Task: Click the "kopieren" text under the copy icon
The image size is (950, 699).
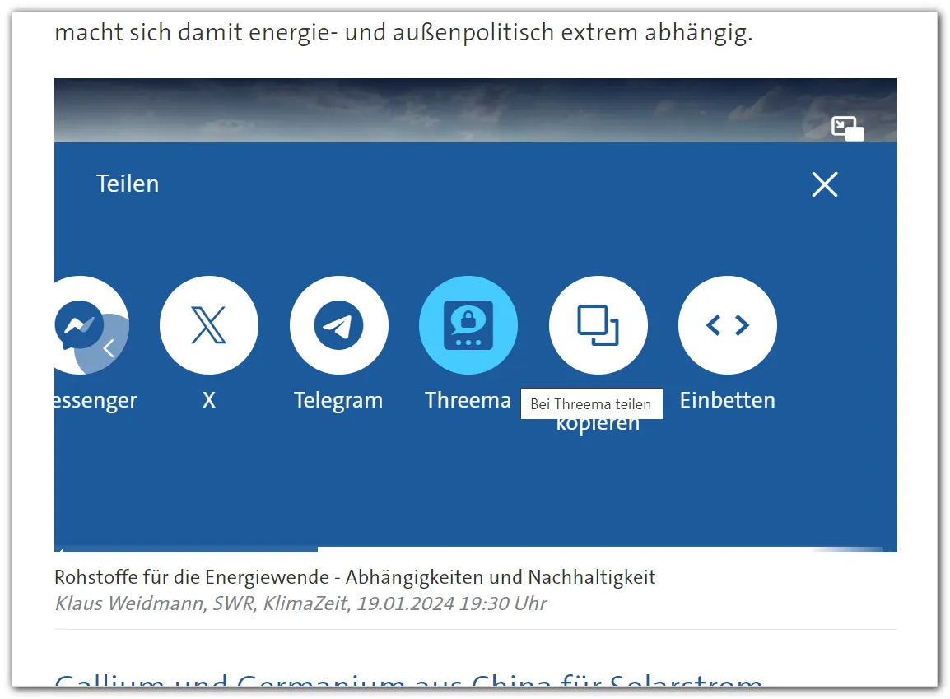Action: (x=598, y=426)
